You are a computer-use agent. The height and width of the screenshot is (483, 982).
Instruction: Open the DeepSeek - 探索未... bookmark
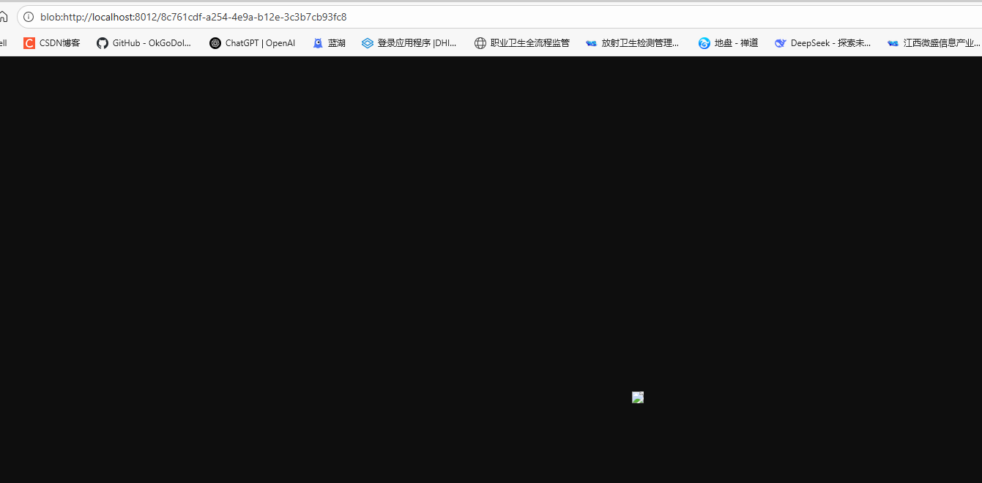click(x=823, y=43)
